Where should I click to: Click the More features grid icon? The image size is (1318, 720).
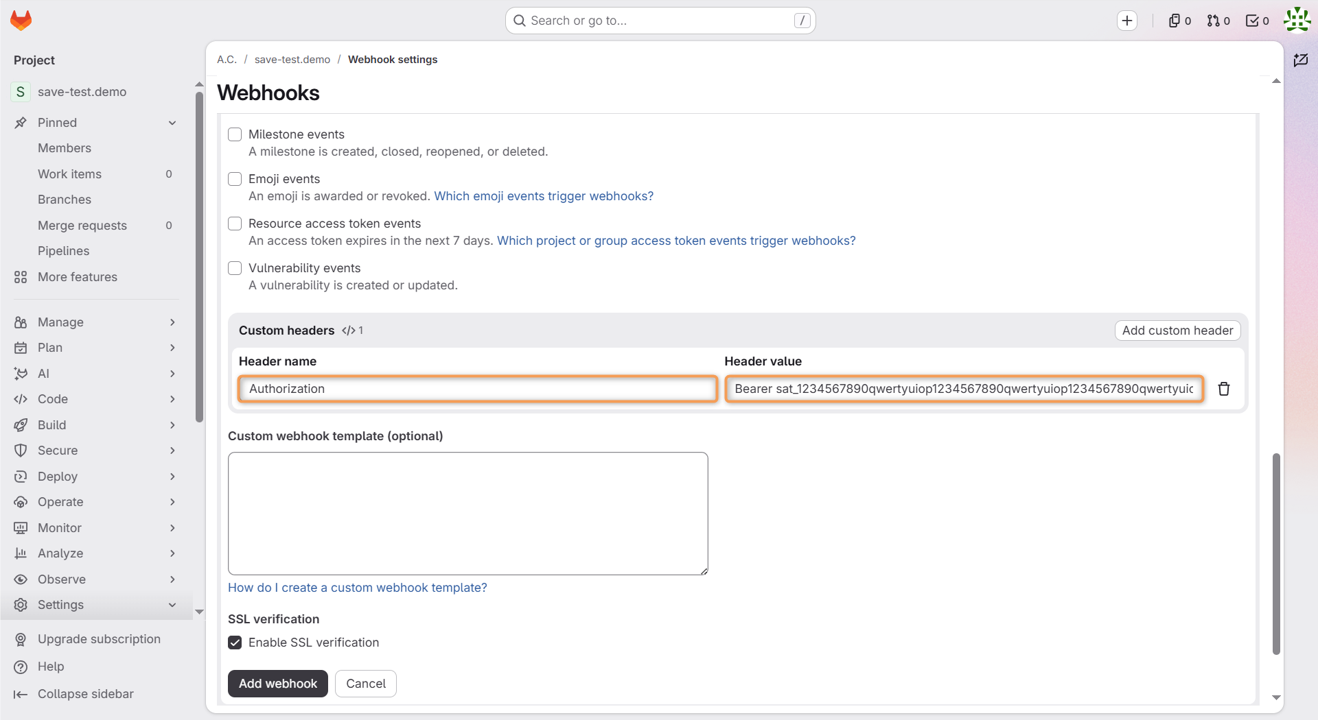pyautogui.click(x=21, y=277)
